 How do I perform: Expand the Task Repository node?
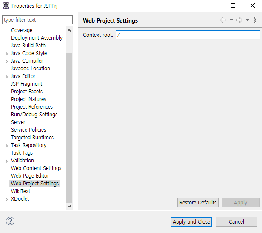click(6, 146)
